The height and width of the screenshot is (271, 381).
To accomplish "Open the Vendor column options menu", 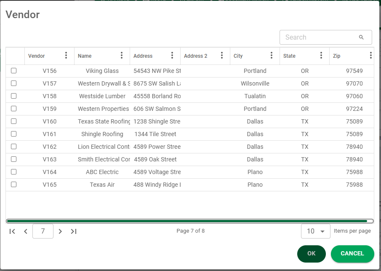I will pyautogui.click(x=66, y=56).
